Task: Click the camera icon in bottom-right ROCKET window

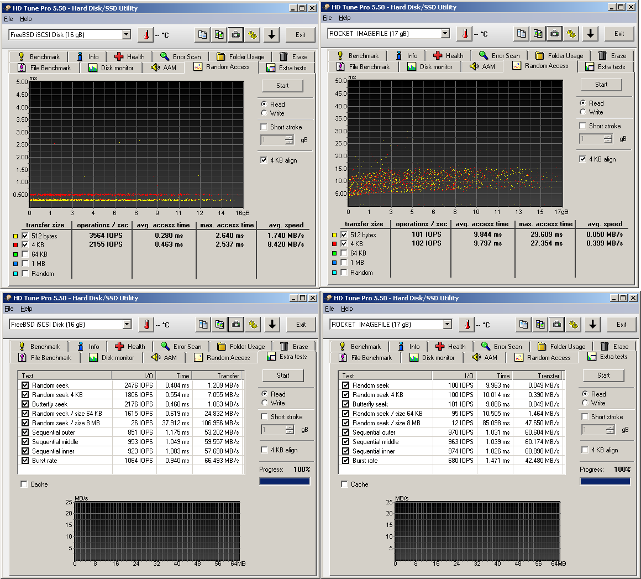Action: pos(557,325)
